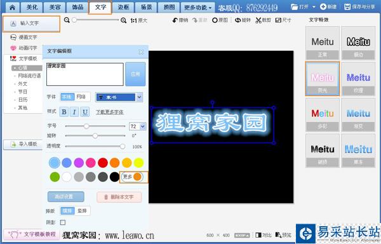The height and width of the screenshot is (244, 381).
Task: Select the 日历 template category
Action: click(x=23, y=100)
